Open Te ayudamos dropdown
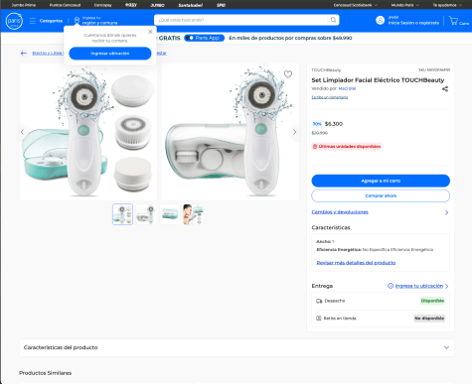This screenshot has height=384, width=472. 447,5
